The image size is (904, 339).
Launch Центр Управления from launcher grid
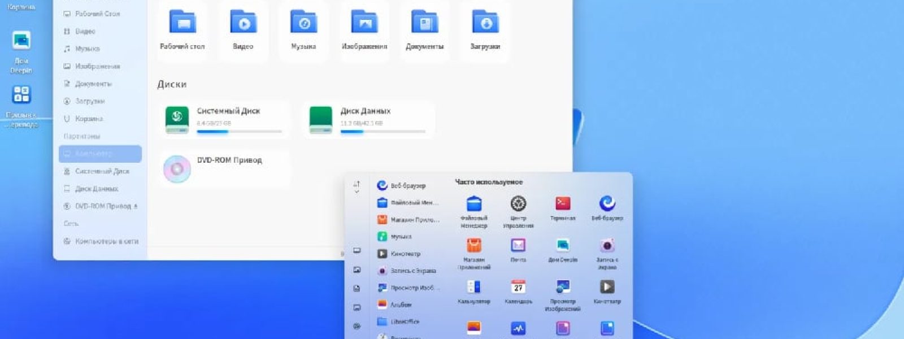click(518, 211)
